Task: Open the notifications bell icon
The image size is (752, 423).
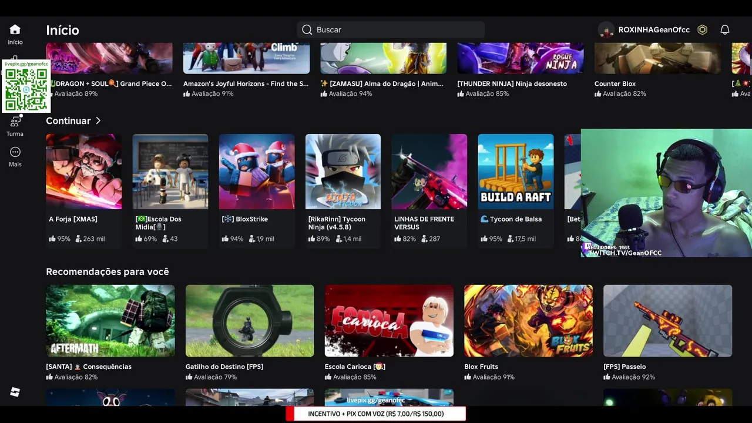Action: pyautogui.click(x=725, y=30)
